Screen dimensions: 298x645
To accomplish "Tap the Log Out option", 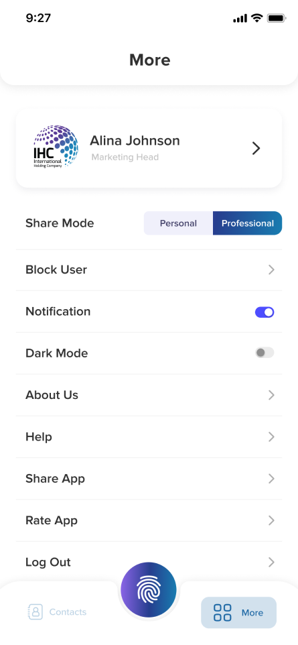I will 149,562.
